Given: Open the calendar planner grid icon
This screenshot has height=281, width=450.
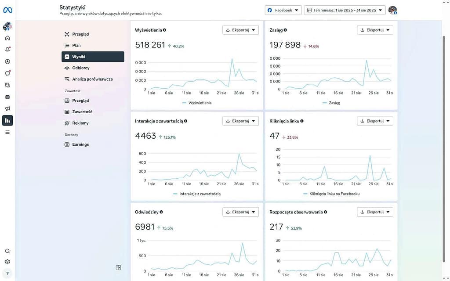Looking at the screenshot, I should [x=7, y=97].
